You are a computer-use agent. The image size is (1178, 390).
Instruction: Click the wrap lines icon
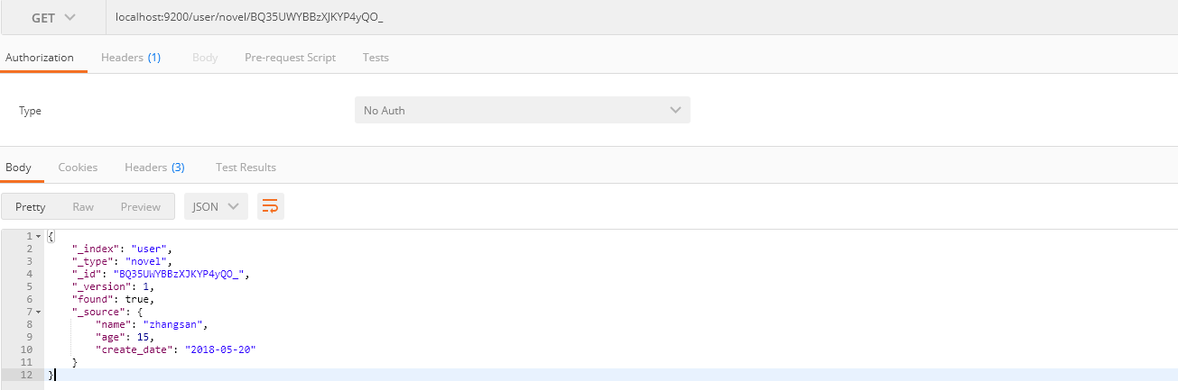(x=270, y=206)
